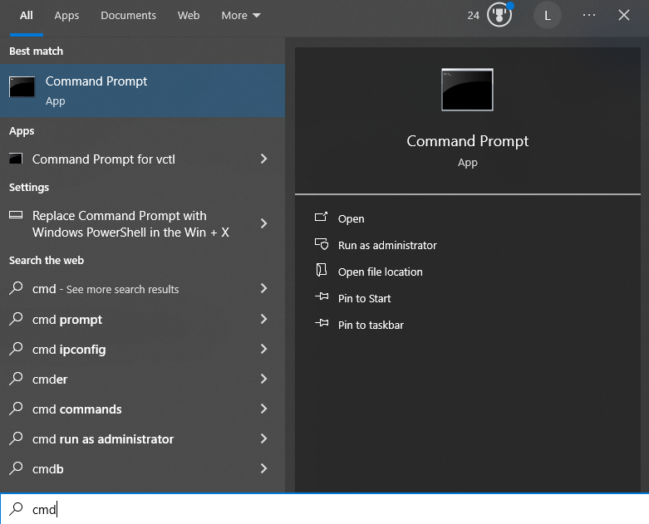Switch to the Apps tab
This screenshot has width=649, height=524.
[66, 15]
